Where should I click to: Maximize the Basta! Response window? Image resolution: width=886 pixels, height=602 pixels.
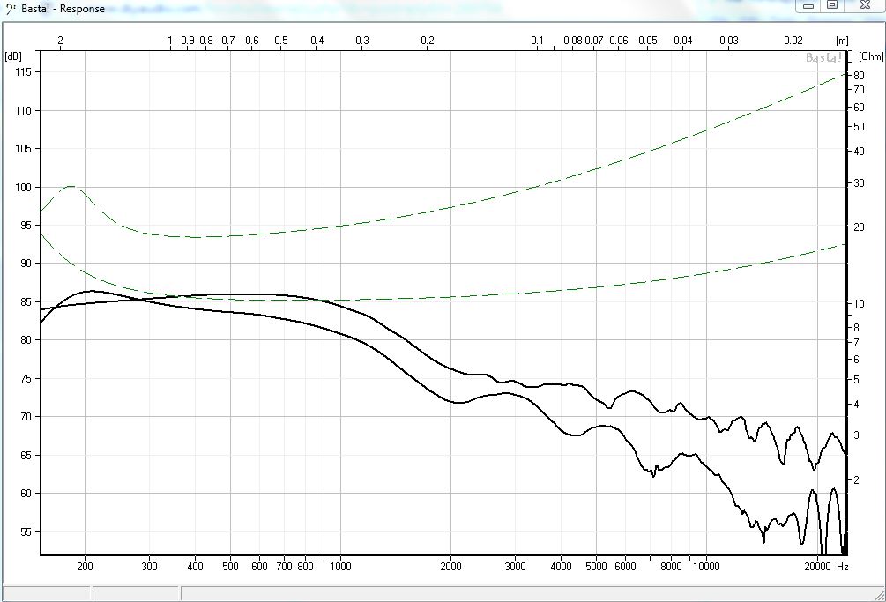[832, 5]
